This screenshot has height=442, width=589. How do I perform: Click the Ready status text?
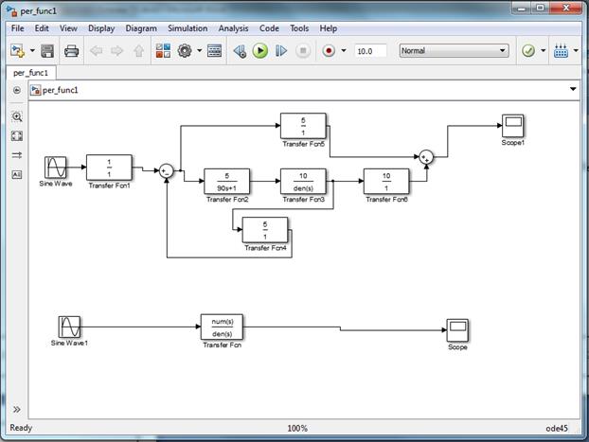click(21, 428)
